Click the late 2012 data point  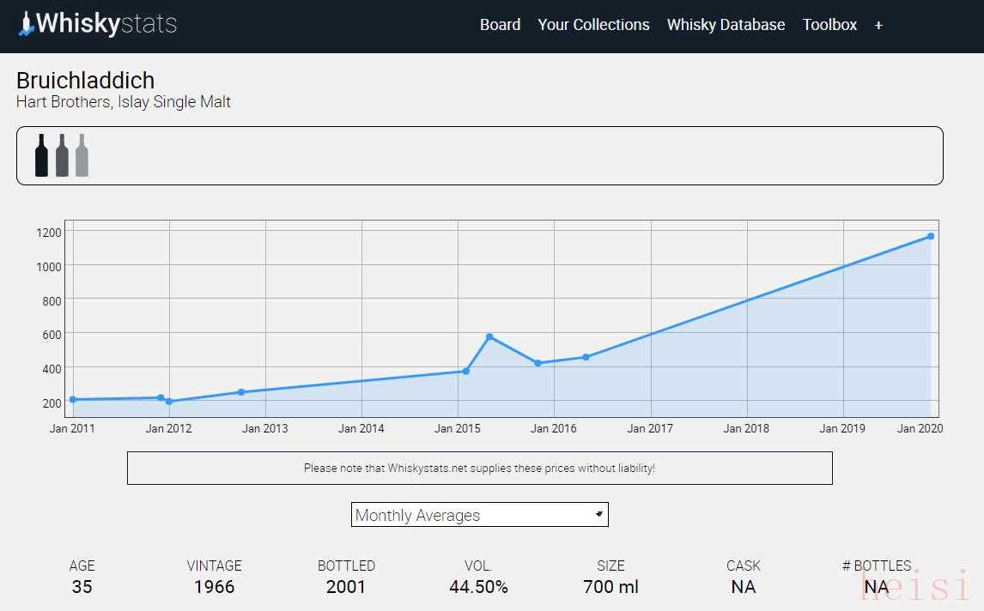point(241,392)
